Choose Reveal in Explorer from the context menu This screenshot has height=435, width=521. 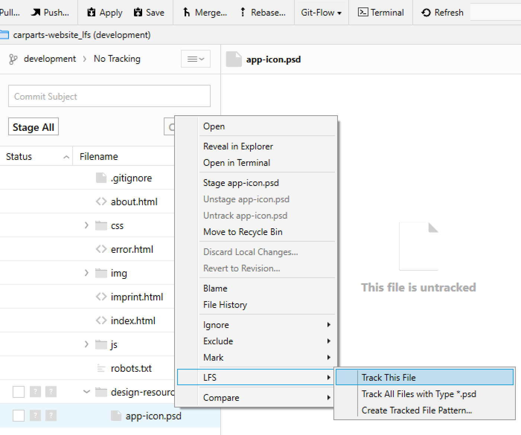[x=238, y=146]
